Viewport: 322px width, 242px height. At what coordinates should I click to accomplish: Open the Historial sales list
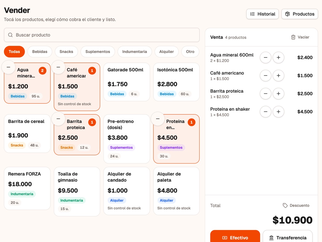click(262, 14)
